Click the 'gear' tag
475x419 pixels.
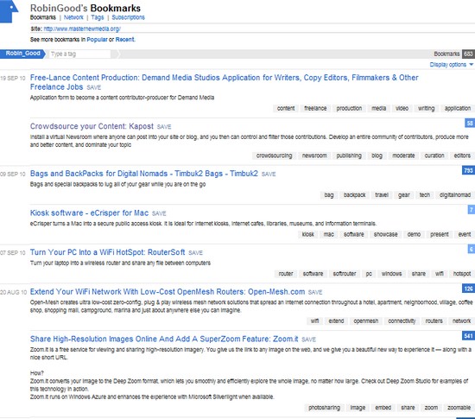pos(404,195)
